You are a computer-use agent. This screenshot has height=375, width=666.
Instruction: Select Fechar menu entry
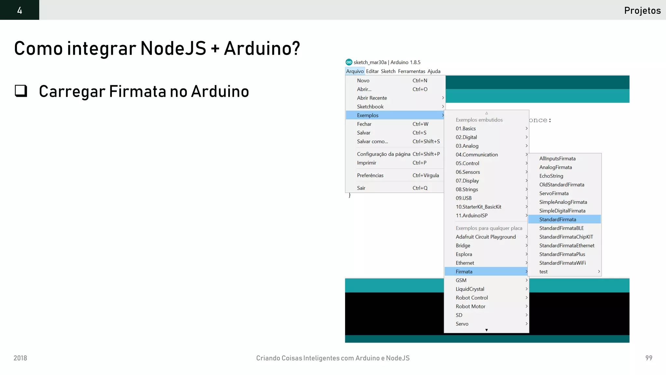pyautogui.click(x=395, y=124)
